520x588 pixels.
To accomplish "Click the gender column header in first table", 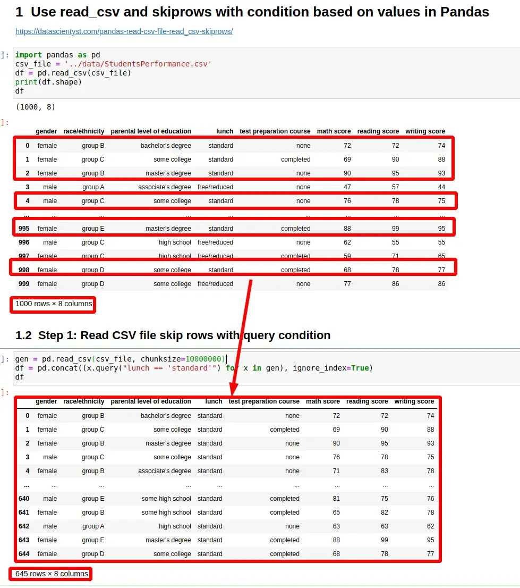I will tap(46, 131).
